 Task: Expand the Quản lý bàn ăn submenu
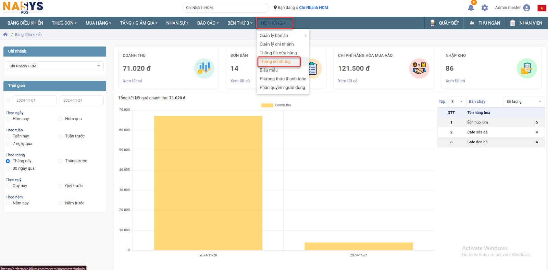click(283, 36)
